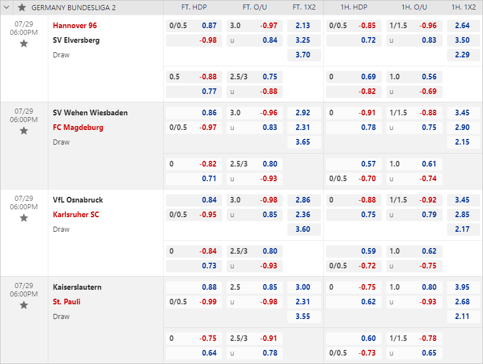Bet 1H draw at 2.15
The height and width of the screenshot is (364, 483).
pos(463,142)
